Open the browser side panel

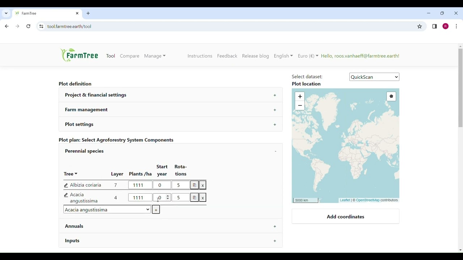pyautogui.click(x=434, y=26)
